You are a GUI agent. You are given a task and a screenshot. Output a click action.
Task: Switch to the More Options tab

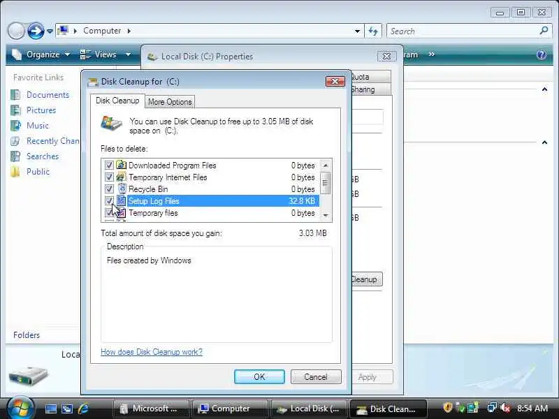tap(170, 102)
